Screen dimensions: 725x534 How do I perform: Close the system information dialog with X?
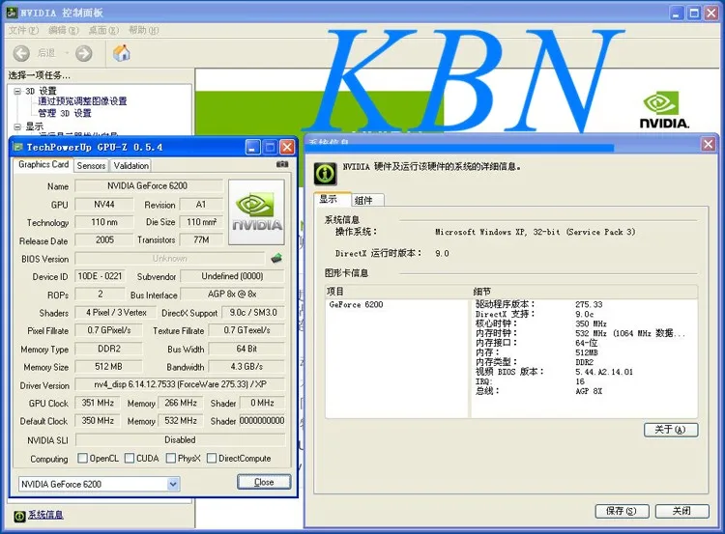(x=708, y=145)
